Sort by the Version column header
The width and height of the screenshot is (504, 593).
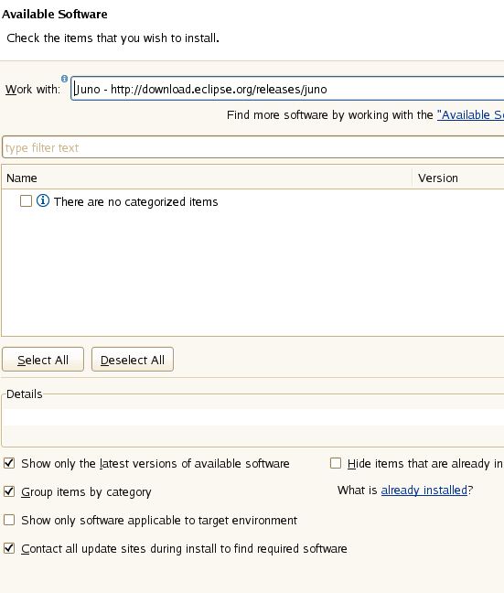(458, 178)
